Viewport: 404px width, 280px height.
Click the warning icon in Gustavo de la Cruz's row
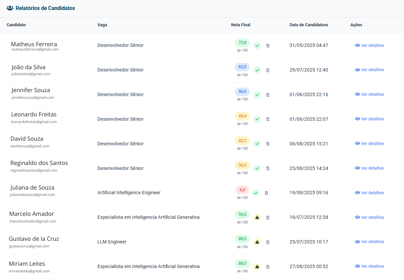[x=257, y=242]
